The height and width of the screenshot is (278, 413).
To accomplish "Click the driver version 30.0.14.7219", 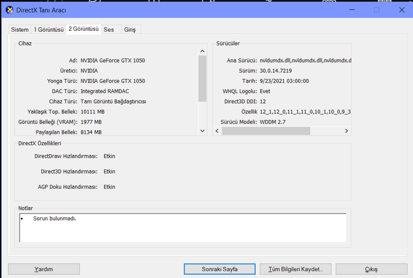I will 275,71.
